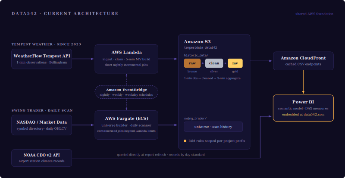Click 'universe builder · daily scanner' text
Screen dimensions: 345x178
[126, 125]
